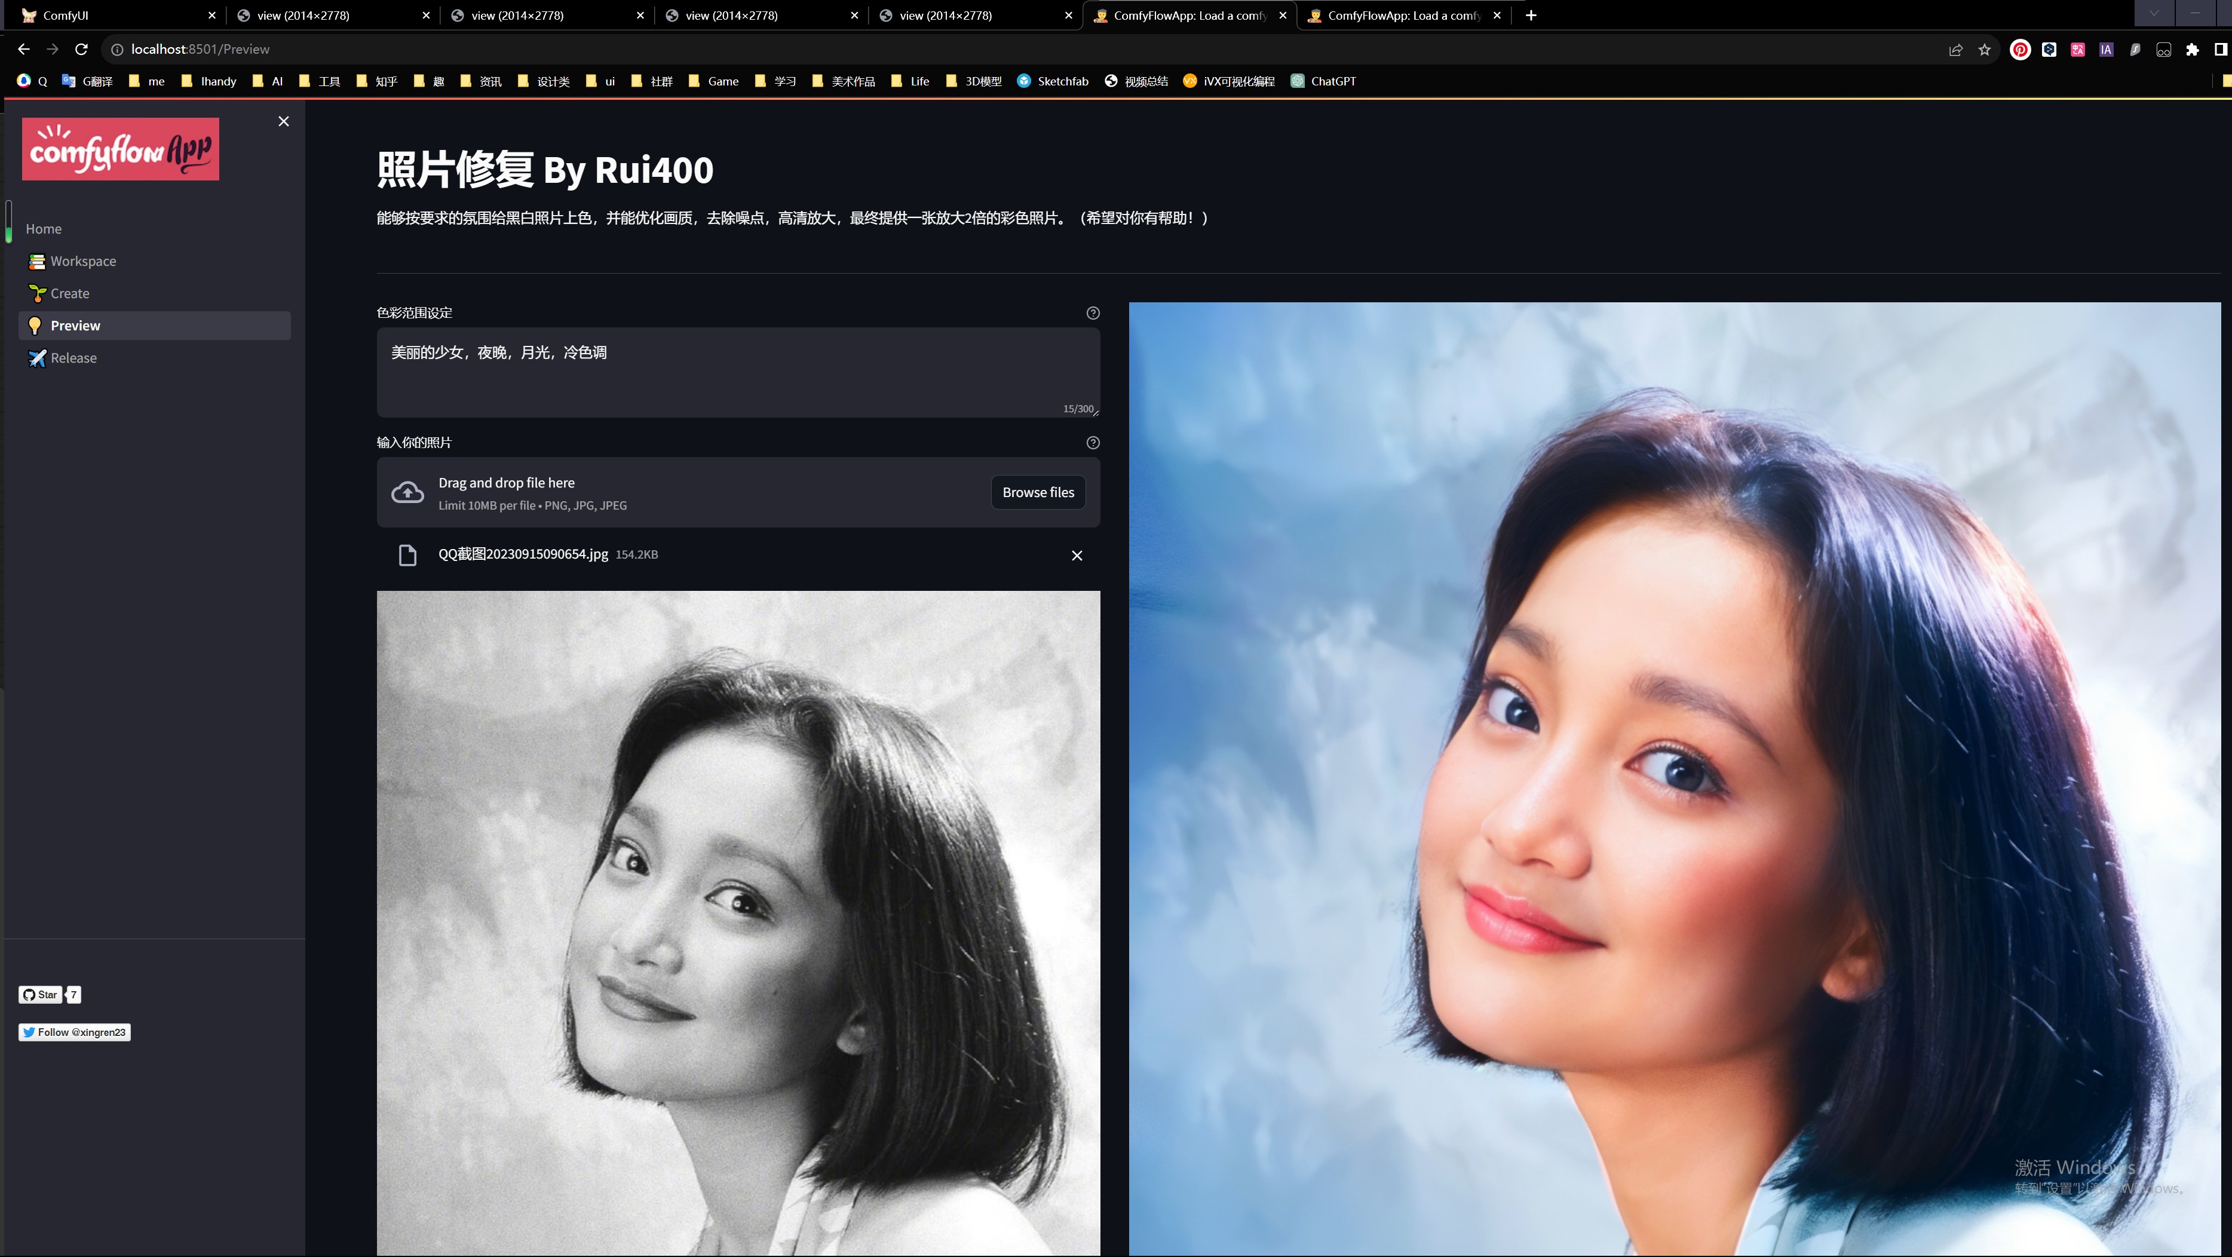This screenshot has width=2232, height=1257.
Task: Open the ChatGPT bookmark
Action: [x=1324, y=81]
